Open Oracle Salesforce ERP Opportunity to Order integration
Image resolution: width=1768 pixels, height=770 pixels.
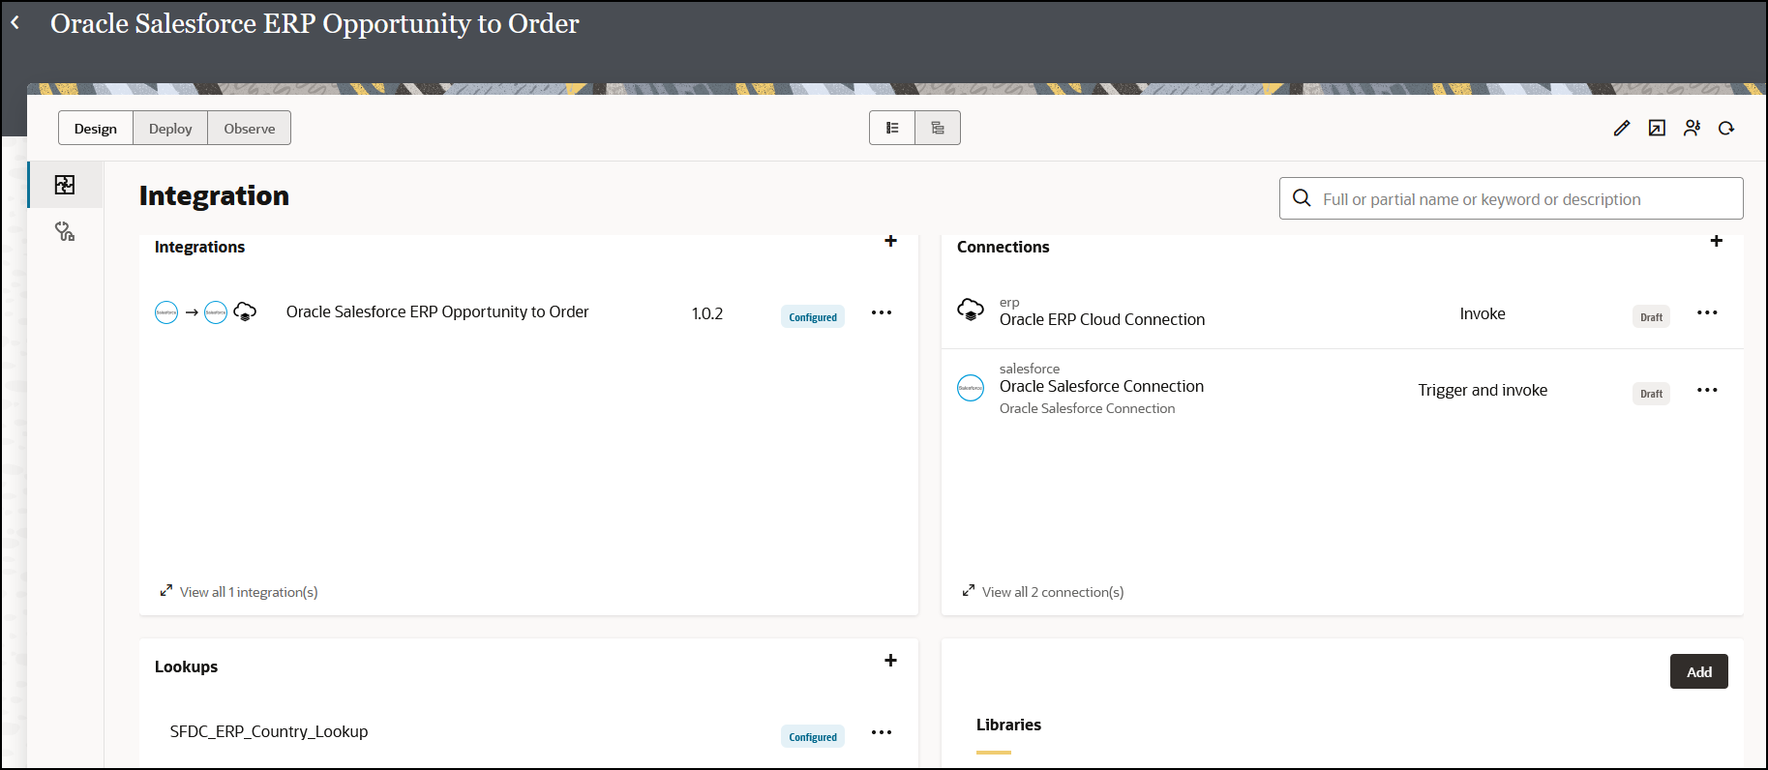(x=437, y=311)
